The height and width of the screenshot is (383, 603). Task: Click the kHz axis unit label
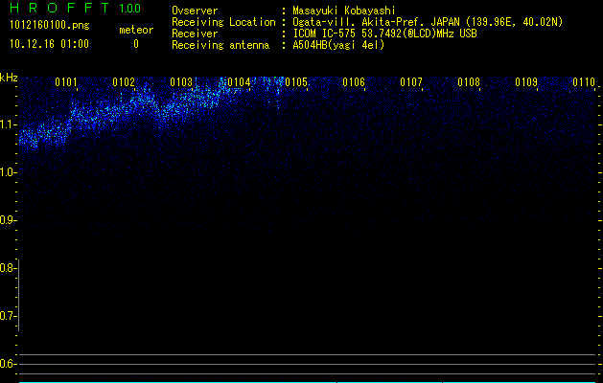pos(9,78)
